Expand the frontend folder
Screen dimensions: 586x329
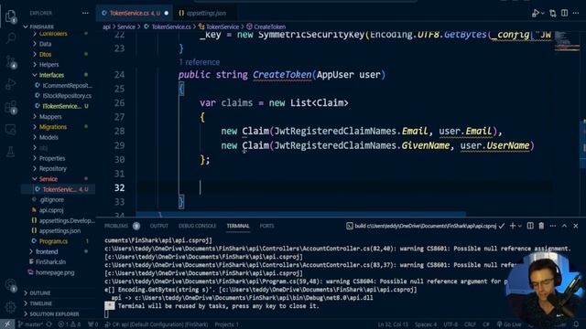(47, 252)
